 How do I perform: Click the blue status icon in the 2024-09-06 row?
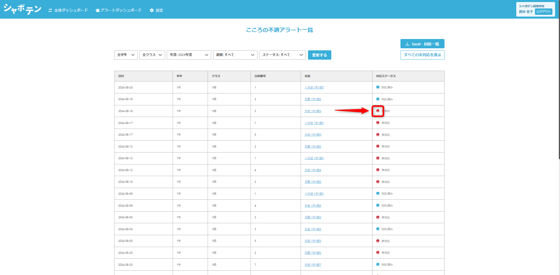pos(378,205)
